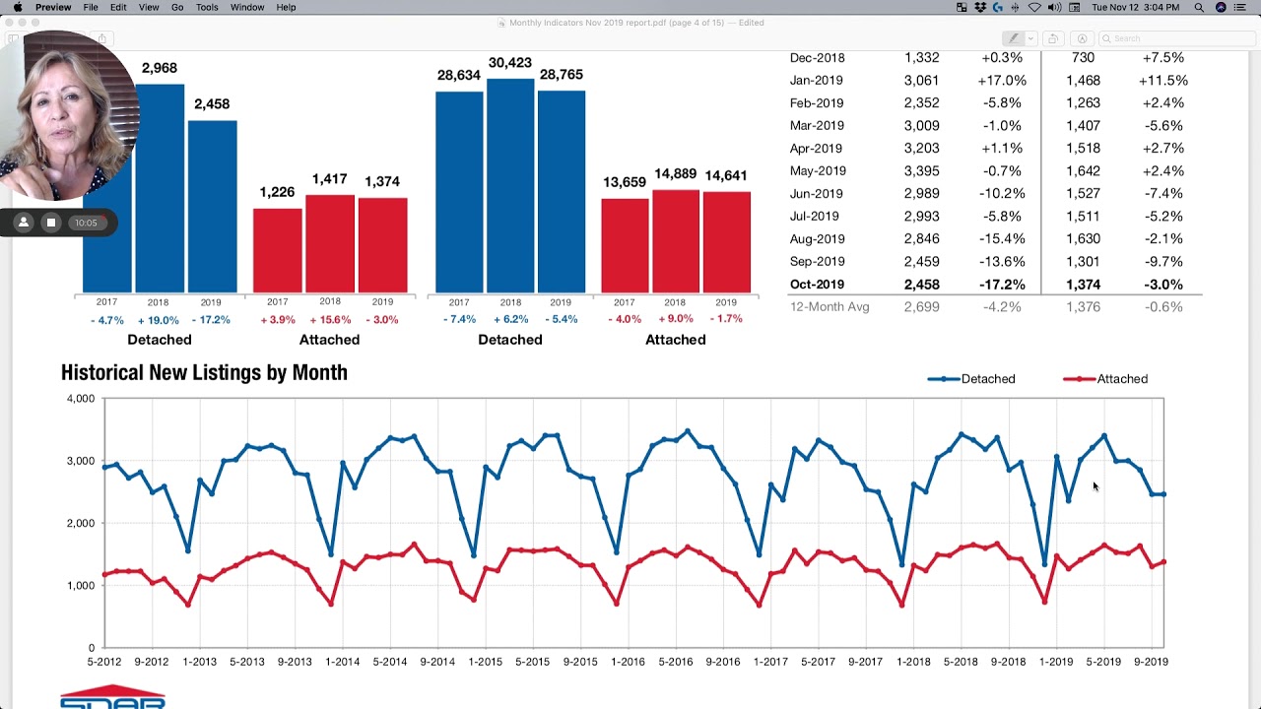Viewport: 1261px width, 709px height.
Task: Click the Jan-2019 row label
Action: (x=816, y=81)
